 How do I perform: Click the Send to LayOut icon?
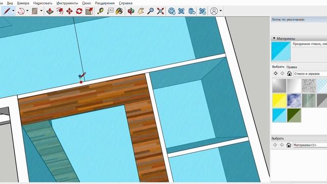[x=192, y=11]
